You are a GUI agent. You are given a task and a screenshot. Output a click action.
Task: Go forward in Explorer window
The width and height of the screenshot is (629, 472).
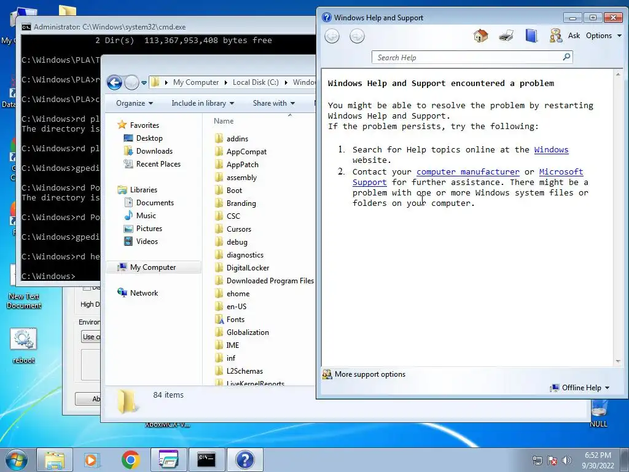[131, 83]
